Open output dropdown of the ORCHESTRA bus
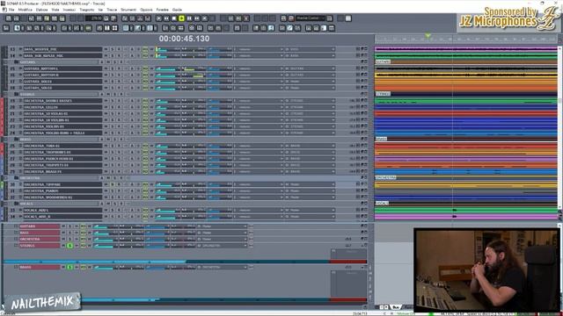This screenshot has height=316, width=563. [245, 240]
